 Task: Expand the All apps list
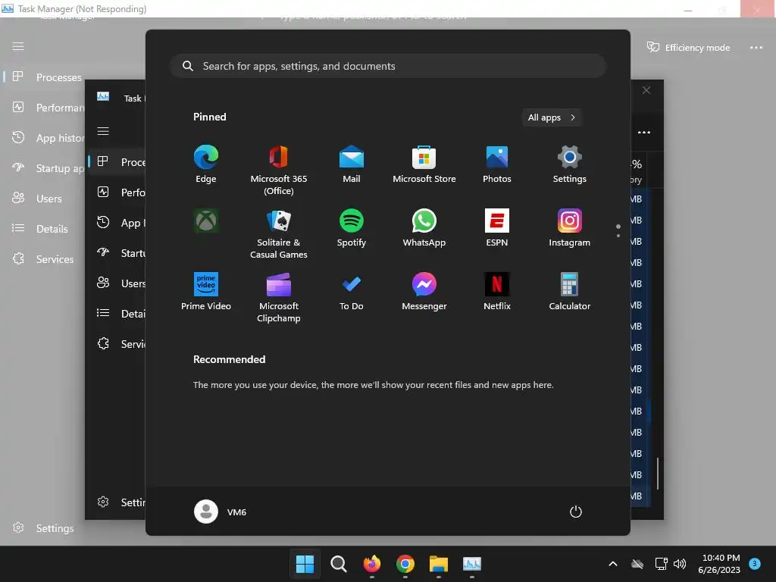click(552, 117)
